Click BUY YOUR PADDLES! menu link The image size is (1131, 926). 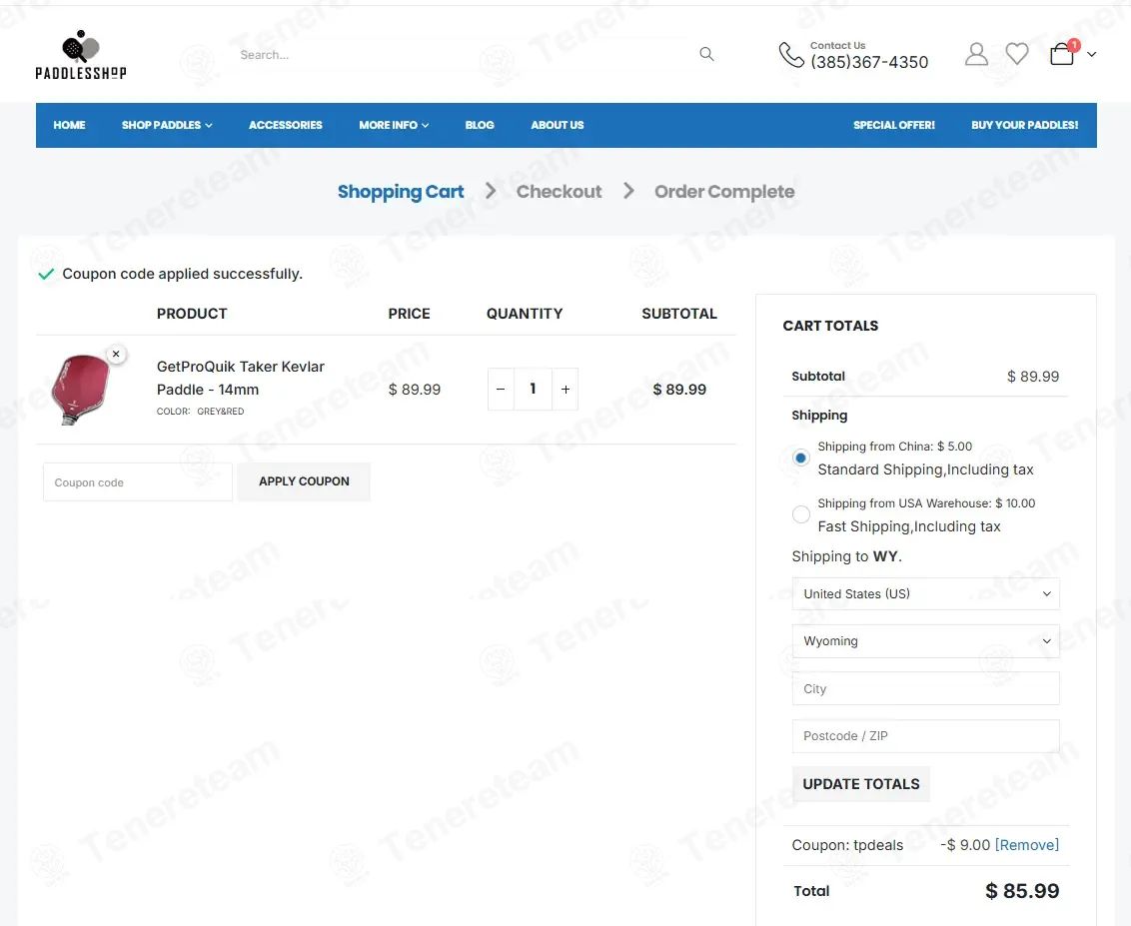(x=1025, y=126)
